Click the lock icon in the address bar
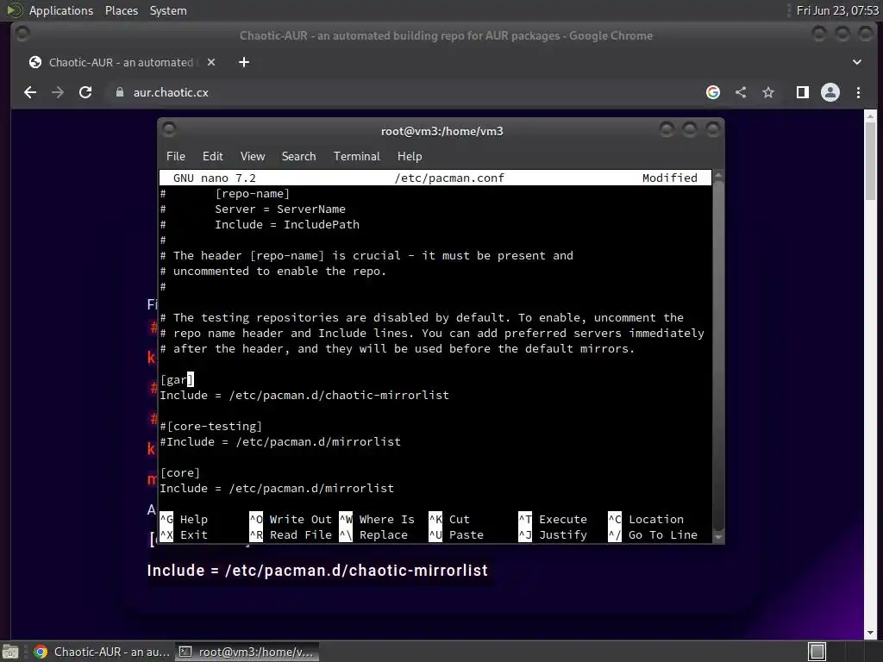Viewport: 883px width, 662px height. point(119,92)
